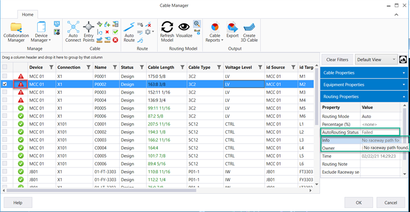Screen dimensions: 410x212
Task: Select the C0003 cable name cell
Action: (107, 140)
